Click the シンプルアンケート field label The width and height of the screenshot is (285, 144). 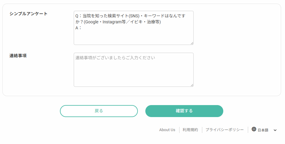[x=28, y=14]
